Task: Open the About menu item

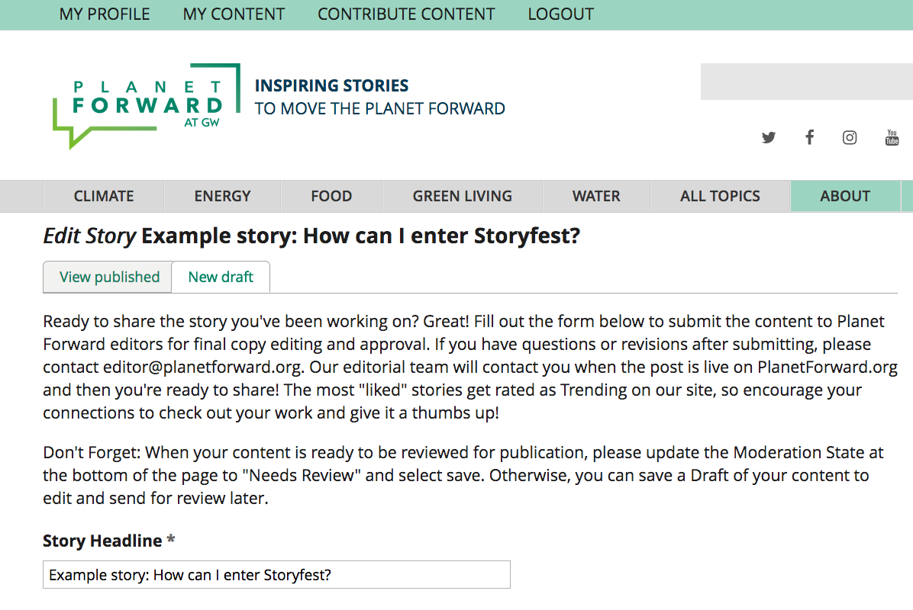Action: tap(845, 196)
